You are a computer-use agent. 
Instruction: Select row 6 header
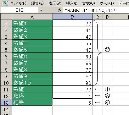click(x=6, y=56)
